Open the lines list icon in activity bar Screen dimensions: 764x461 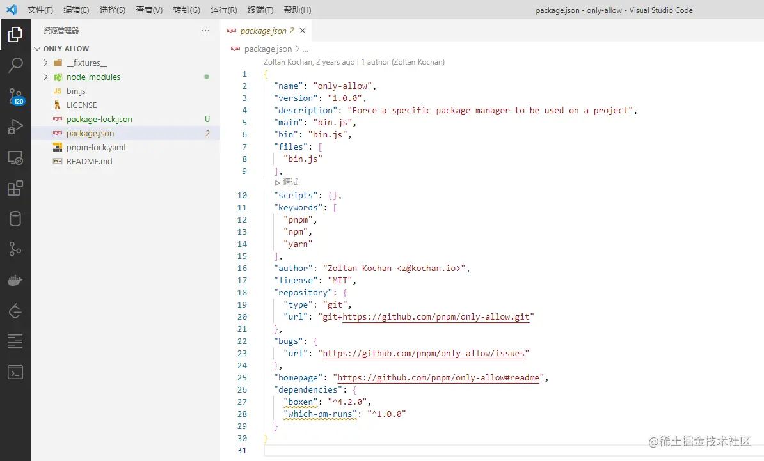pos(15,341)
